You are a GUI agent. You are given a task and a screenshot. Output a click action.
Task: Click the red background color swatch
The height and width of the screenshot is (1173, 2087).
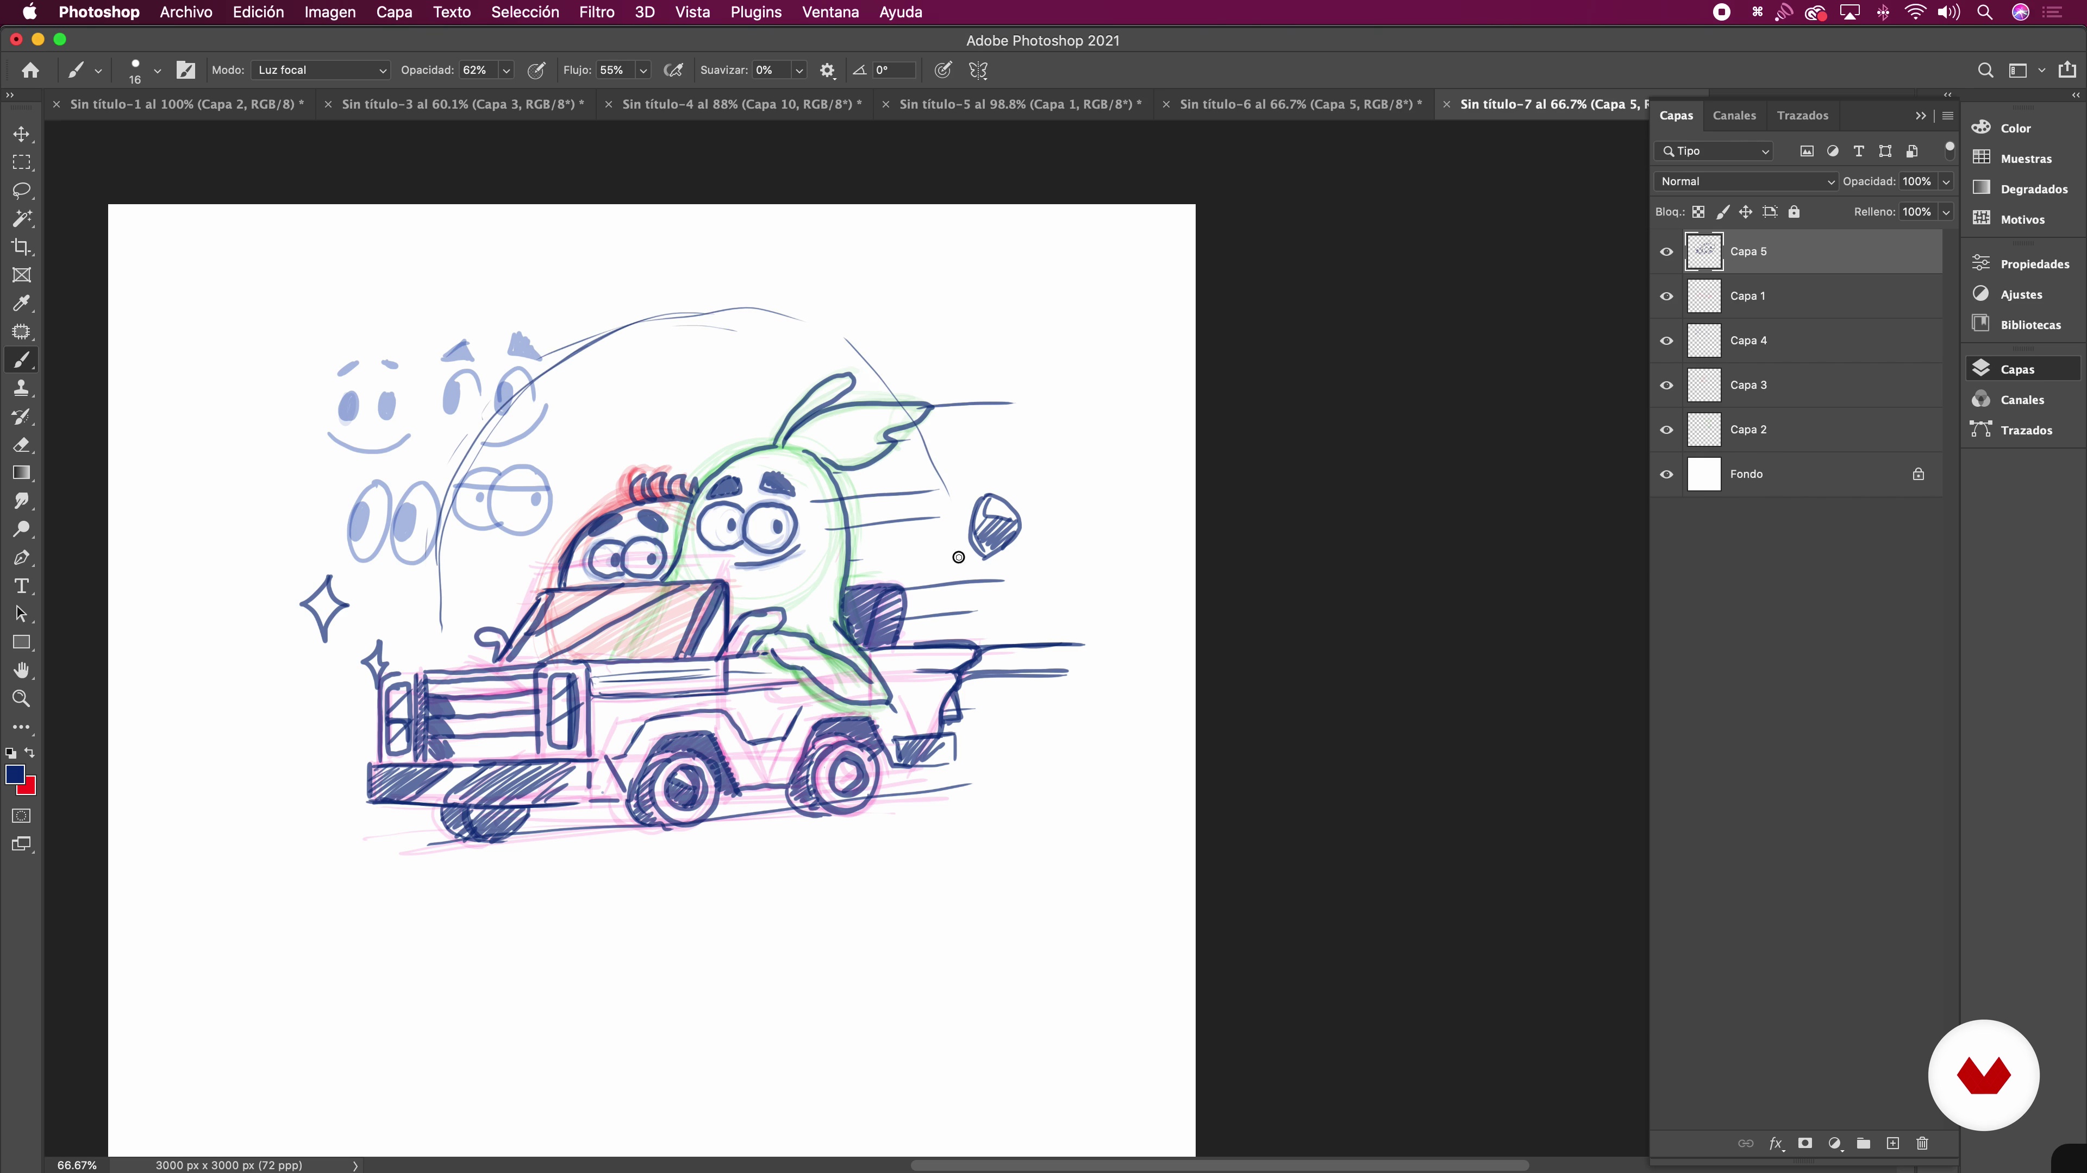coord(30,787)
